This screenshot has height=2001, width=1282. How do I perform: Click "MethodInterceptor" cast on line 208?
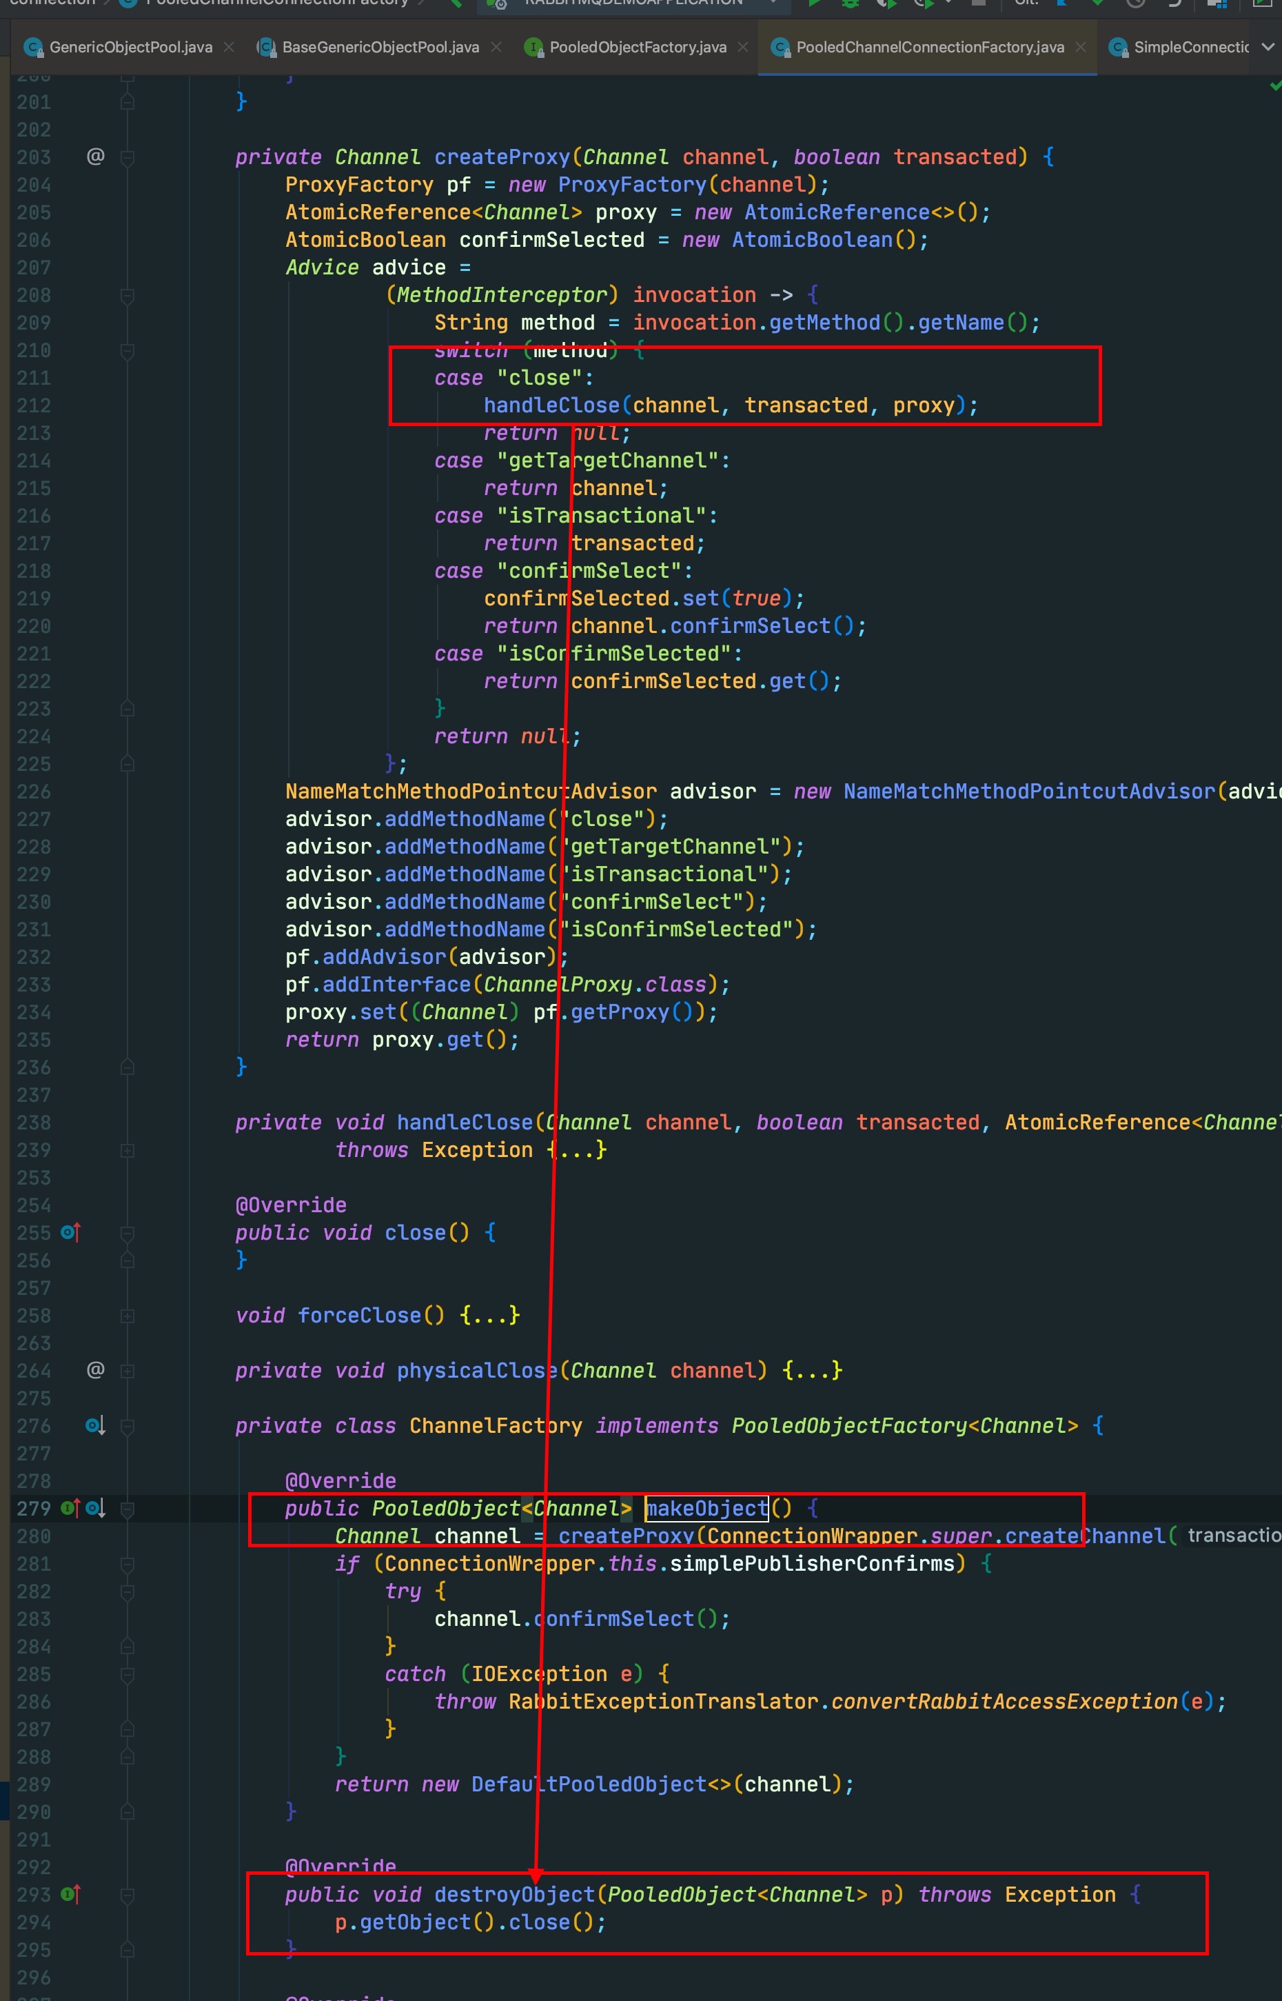(502, 295)
